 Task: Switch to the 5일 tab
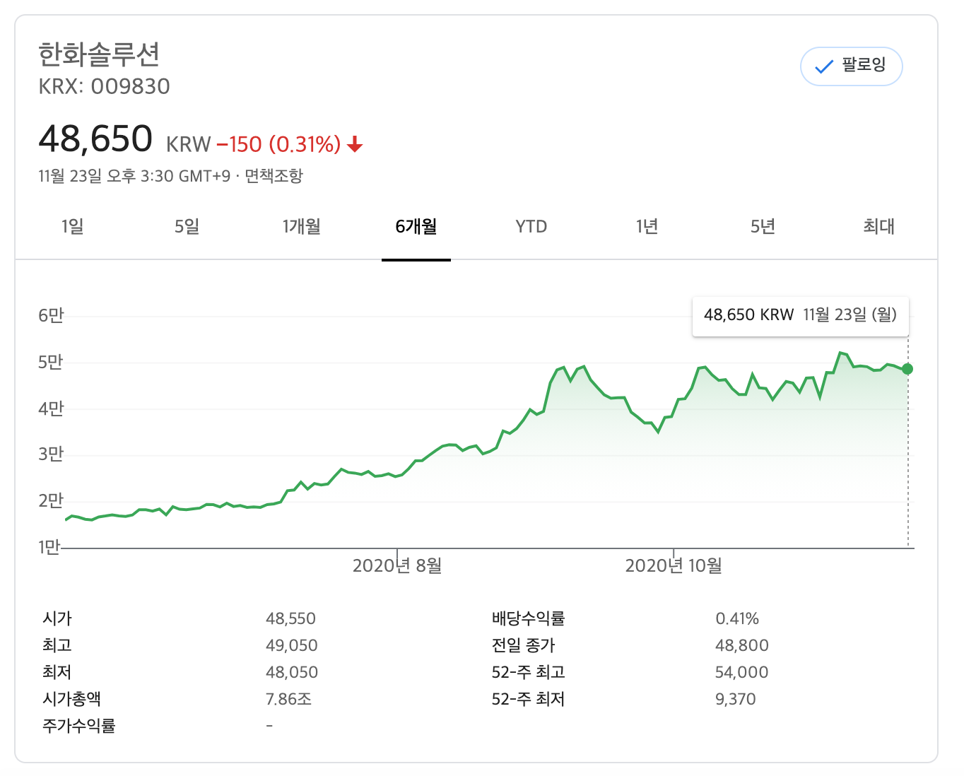[x=187, y=227]
